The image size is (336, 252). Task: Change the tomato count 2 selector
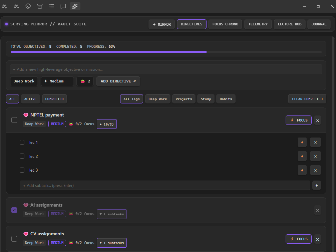(x=85, y=81)
